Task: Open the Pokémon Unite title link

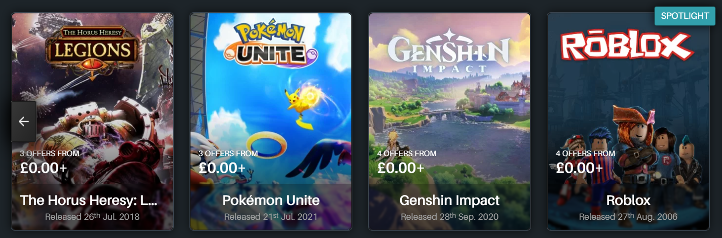Action: pyautogui.click(x=271, y=200)
